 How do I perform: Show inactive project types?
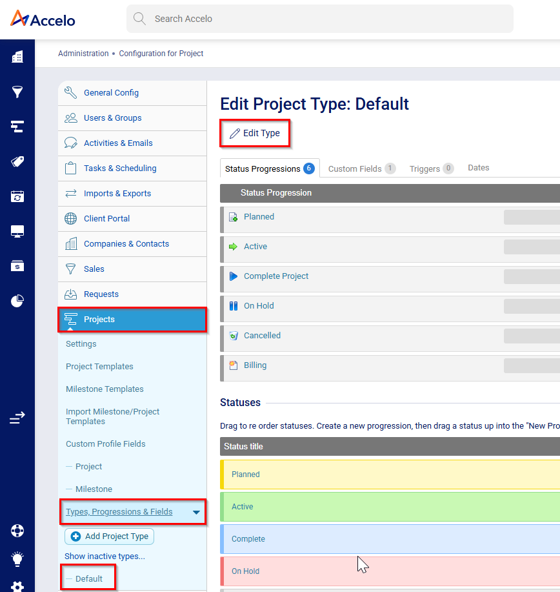(105, 556)
